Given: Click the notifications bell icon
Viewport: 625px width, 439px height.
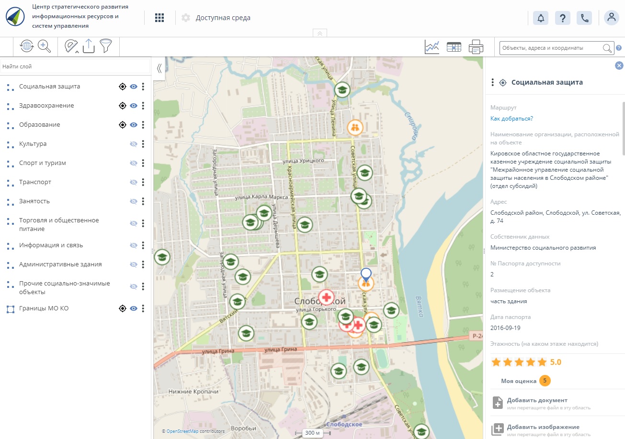Looking at the screenshot, I should pos(541,18).
